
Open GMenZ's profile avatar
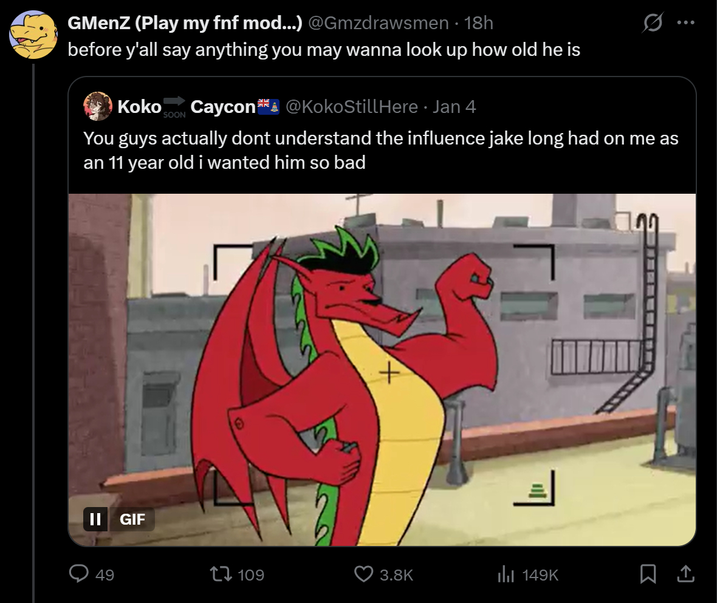[x=33, y=35]
